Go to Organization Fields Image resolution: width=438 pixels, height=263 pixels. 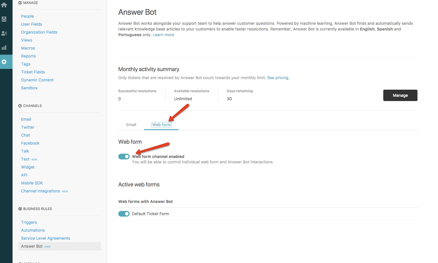(x=39, y=32)
